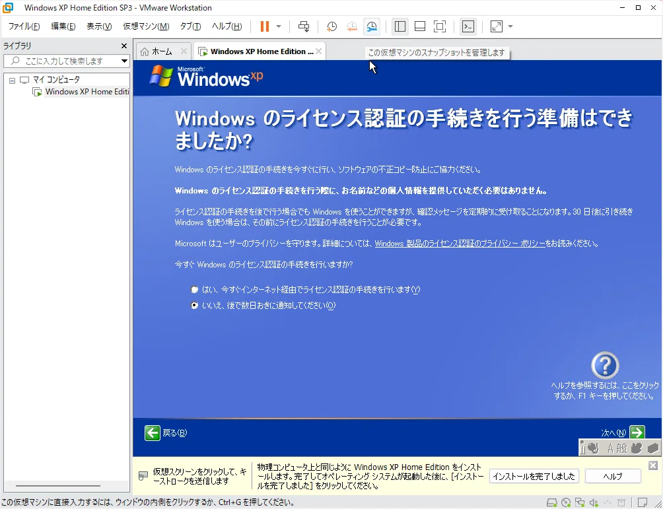The image size is (663, 509).
Task: Open the 編集(E) menu
Action: 63,26
